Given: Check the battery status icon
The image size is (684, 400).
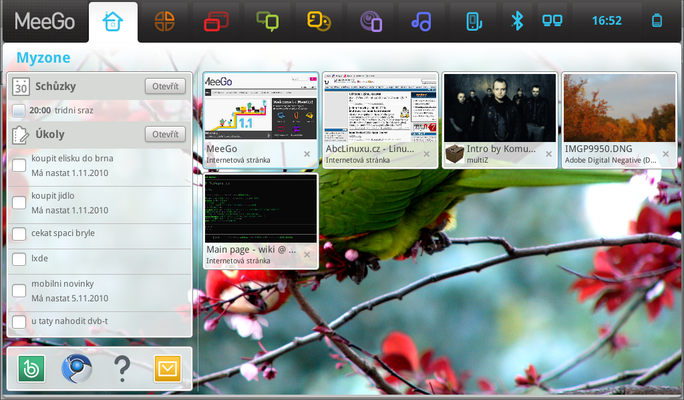Looking at the screenshot, I should point(657,21).
